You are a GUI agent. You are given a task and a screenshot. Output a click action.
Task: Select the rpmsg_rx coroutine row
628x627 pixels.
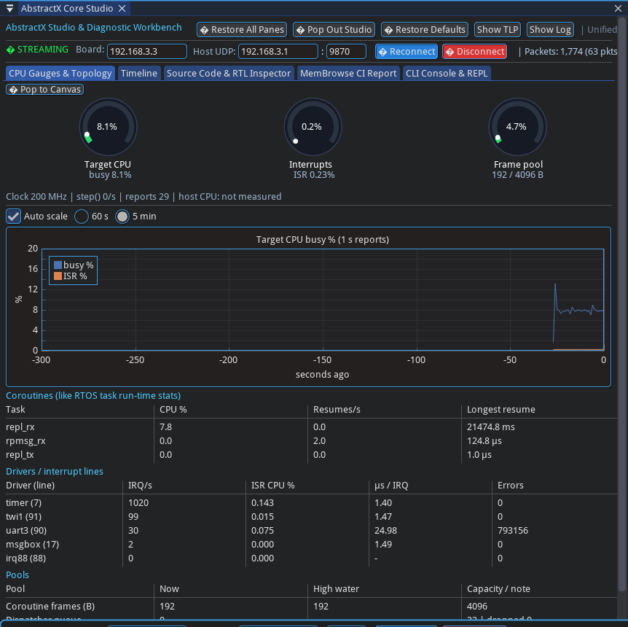(x=311, y=441)
